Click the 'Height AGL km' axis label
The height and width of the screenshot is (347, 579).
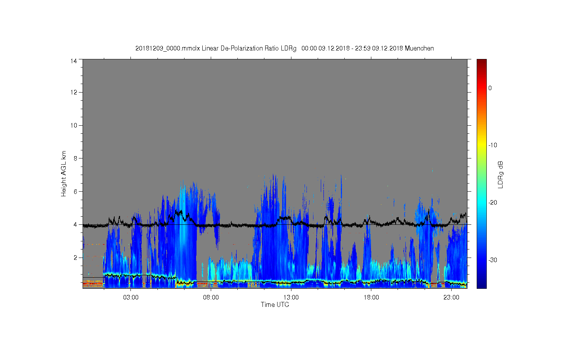coord(64,173)
